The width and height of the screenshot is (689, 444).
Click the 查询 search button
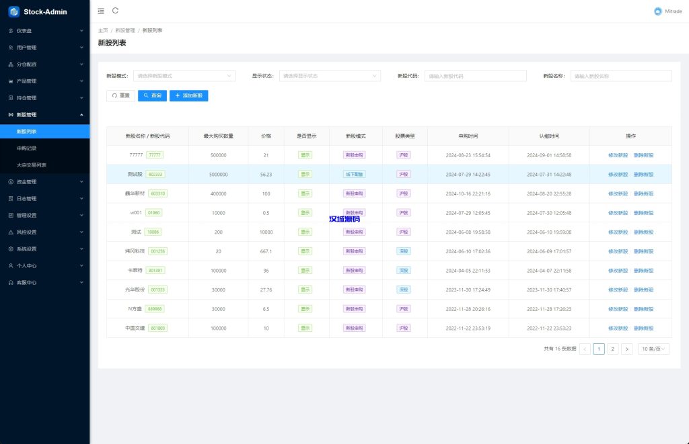click(x=152, y=96)
